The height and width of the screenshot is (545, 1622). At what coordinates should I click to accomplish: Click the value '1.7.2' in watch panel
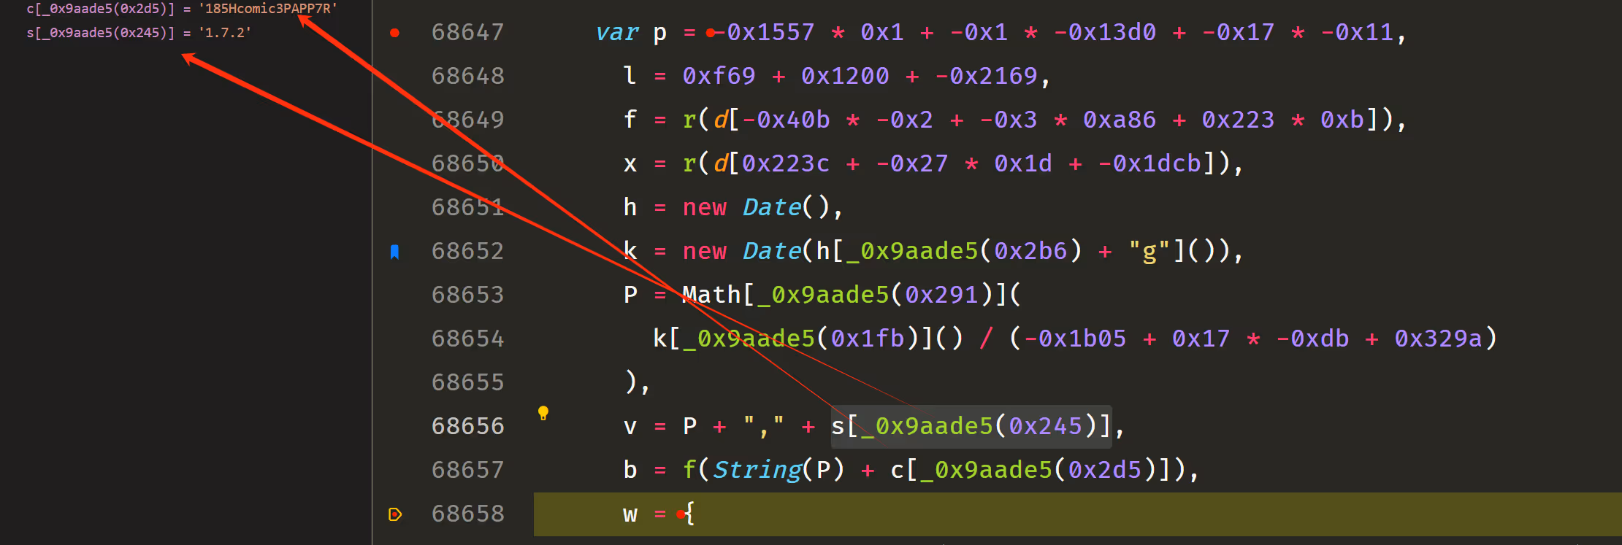[225, 33]
